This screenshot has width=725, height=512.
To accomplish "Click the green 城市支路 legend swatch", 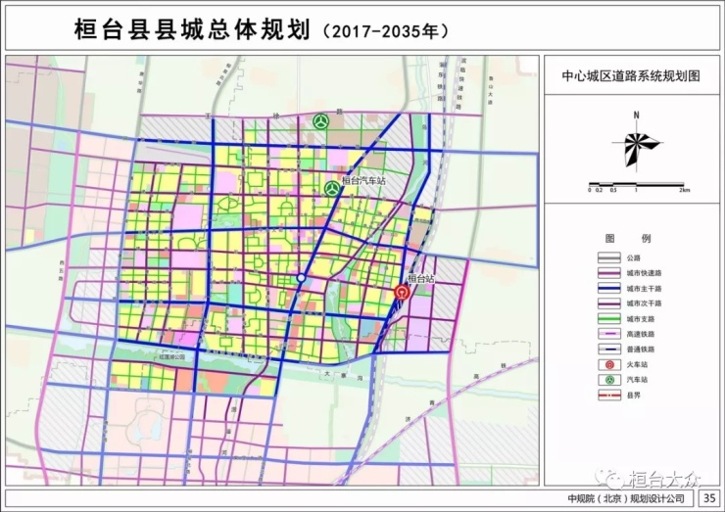I will pos(609,319).
